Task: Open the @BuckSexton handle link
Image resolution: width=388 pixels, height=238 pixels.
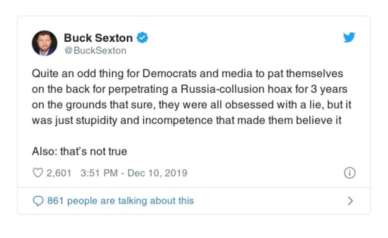Action: click(95, 50)
